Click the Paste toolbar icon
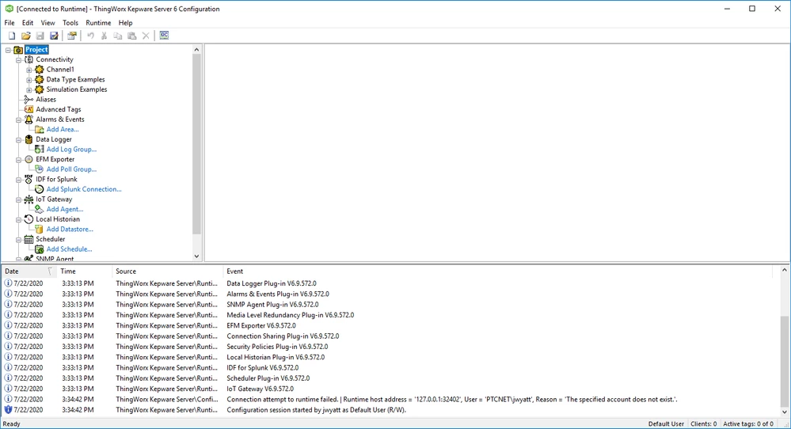 (x=131, y=36)
